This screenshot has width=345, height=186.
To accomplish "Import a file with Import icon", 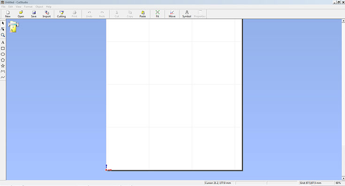I will 46,14.
